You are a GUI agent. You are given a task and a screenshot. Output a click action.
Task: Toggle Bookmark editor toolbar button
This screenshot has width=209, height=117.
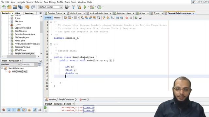[112, 18]
